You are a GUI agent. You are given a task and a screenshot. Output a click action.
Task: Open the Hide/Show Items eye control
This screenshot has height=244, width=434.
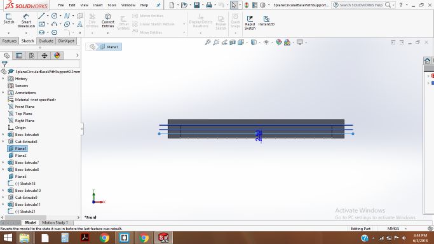[266, 42]
